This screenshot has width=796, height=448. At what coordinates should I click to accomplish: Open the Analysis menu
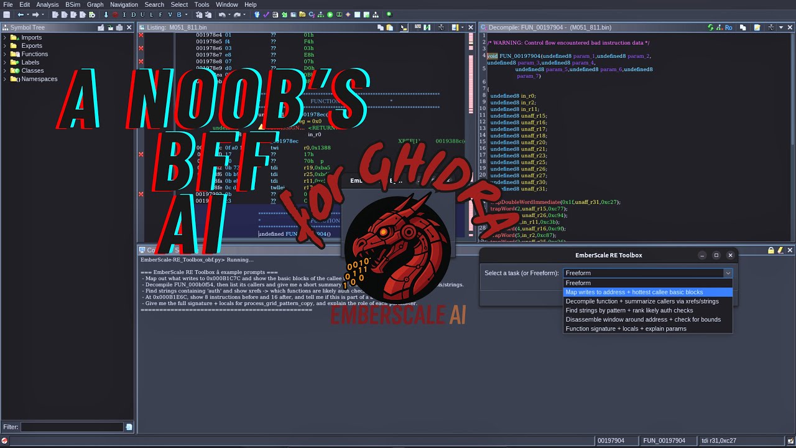(47, 4)
